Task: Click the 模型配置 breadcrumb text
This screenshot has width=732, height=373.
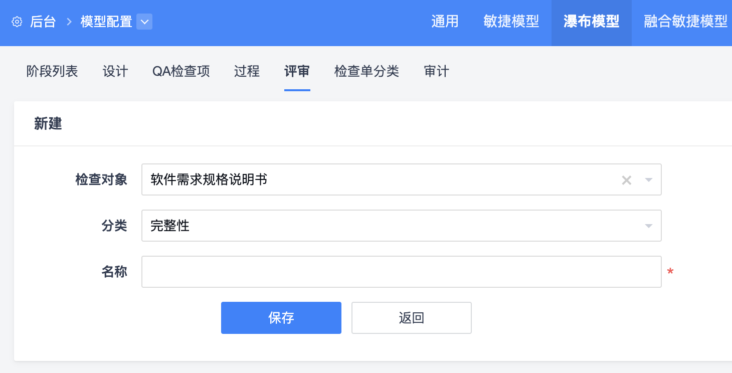Action: (x=106, y=22)
